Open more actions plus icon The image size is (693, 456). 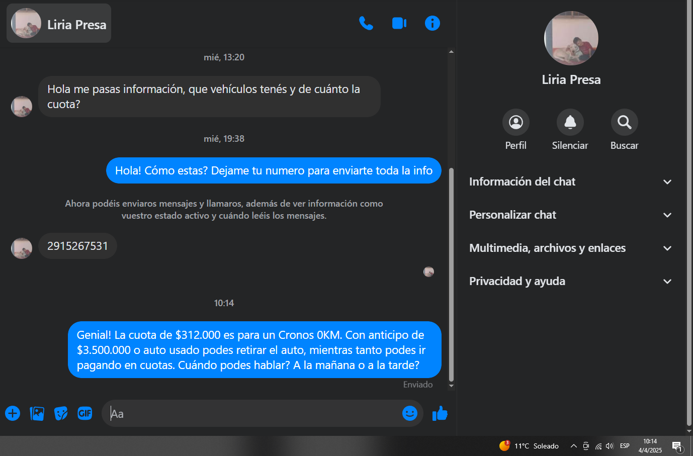pyautogui.click(x=13, y=413)
